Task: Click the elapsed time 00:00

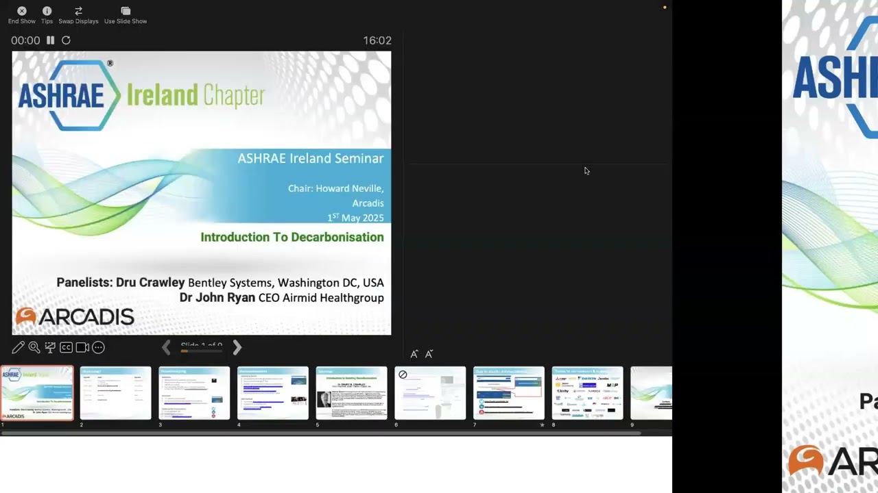Action: pyautogui.click(x=25, y=40)
